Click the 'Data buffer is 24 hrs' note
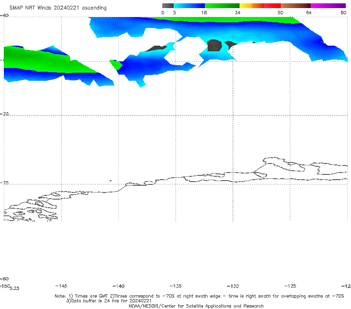This screenshot has height=309, width=351. click(x=109, y=301)
